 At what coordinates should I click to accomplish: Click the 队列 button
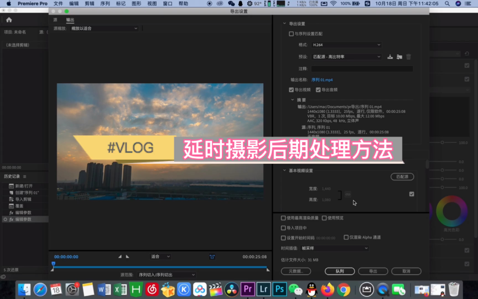point(340,271)
